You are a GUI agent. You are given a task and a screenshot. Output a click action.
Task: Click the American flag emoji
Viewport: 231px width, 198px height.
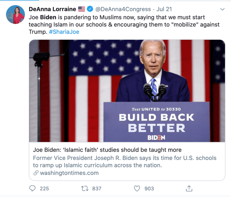pyautogui.click(x=82, y=9)
